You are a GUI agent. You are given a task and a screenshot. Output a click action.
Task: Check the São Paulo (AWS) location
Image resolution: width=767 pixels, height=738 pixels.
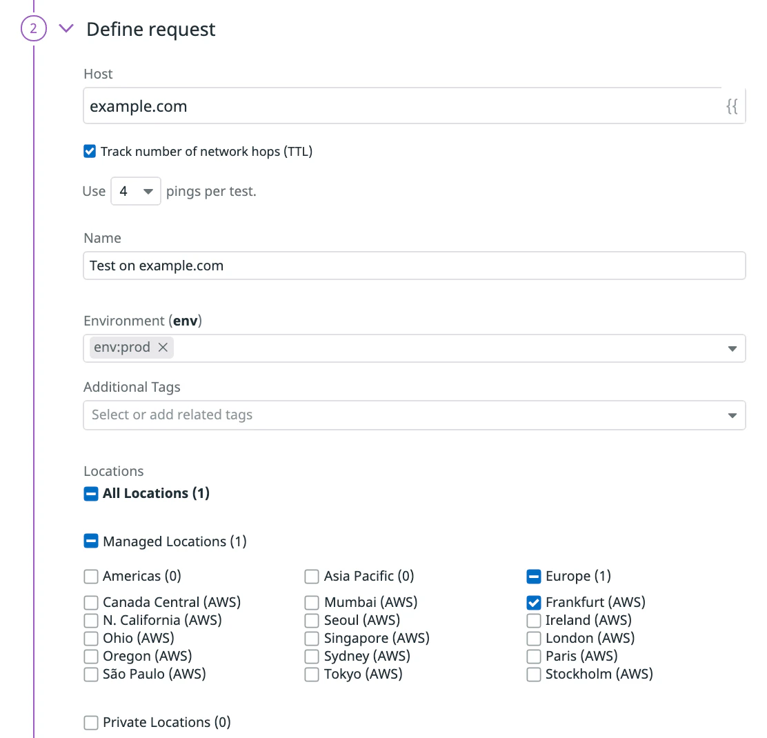[x=91, y=675]
